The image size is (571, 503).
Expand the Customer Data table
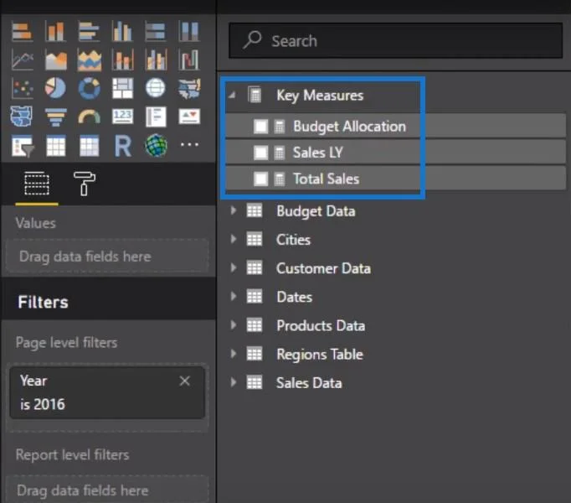(x=234, y=267)
